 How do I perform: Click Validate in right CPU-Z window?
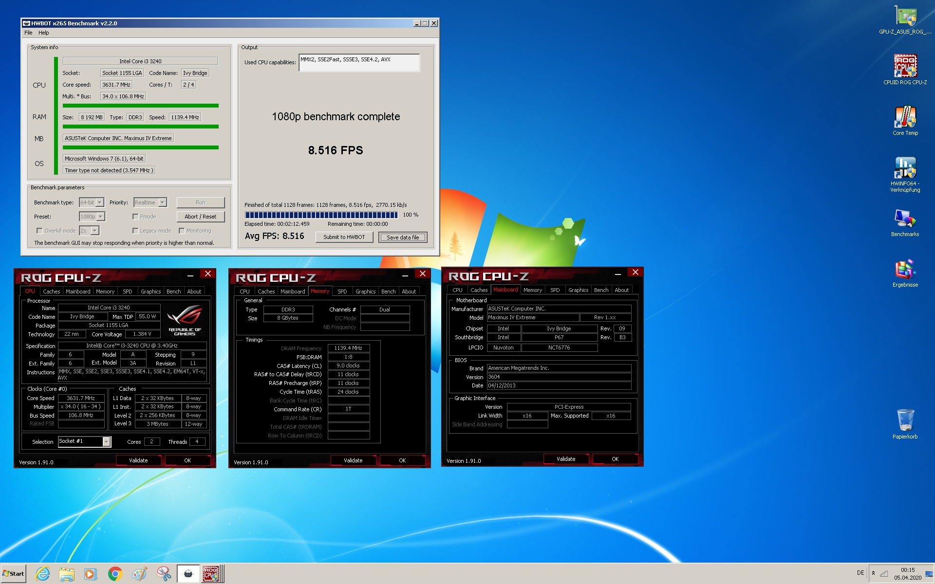[x=566, y=459]
